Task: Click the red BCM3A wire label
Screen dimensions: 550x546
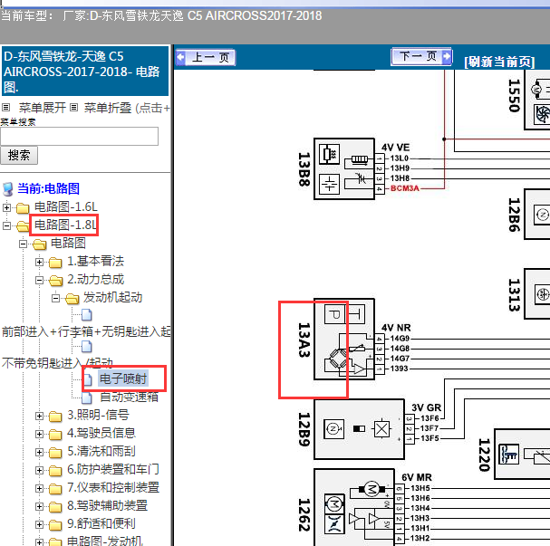Action: point(404,188)
